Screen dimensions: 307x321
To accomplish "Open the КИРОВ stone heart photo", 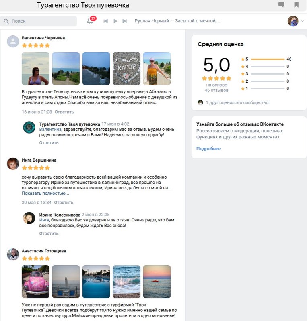I will (126, 69).
